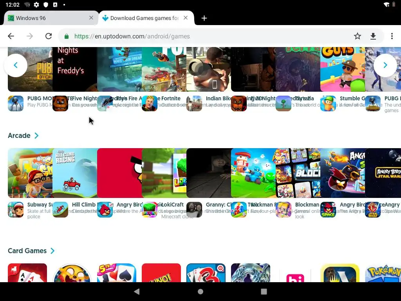Screen dimensions: 401x301
Task: Slide the carousel right with the next arrow
Action: pyautogui.click(x=385, y=65)
